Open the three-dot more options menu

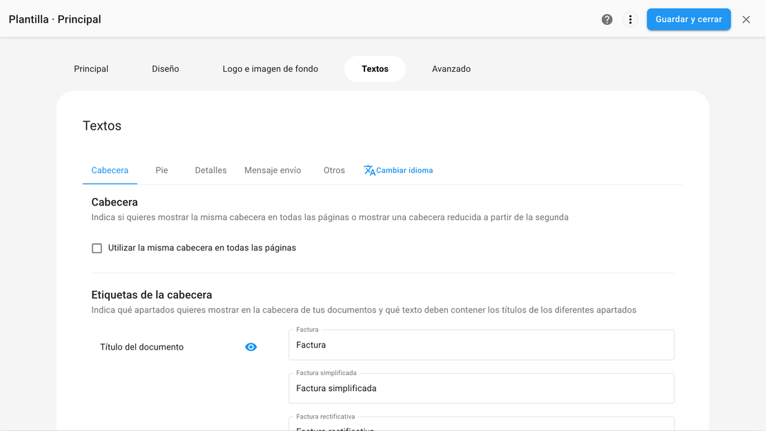point(630,19)
